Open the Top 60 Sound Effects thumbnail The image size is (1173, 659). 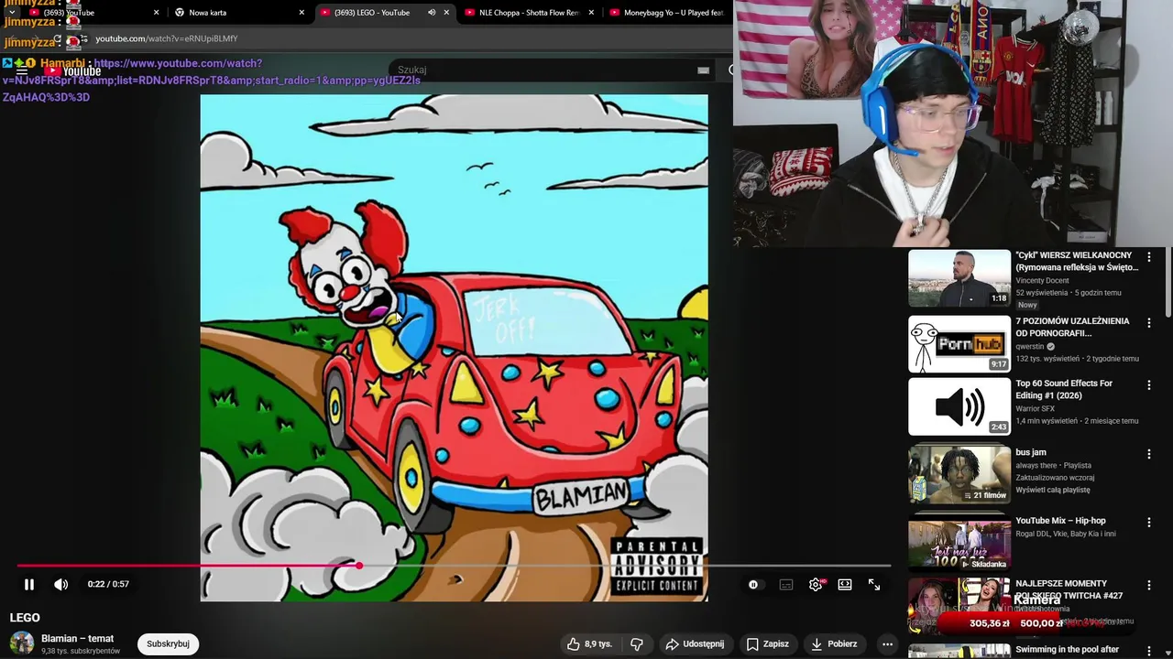click(x=959, y=407)
